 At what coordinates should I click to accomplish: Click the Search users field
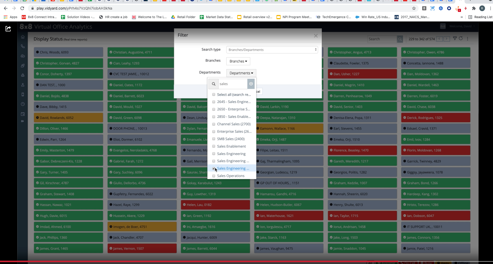pyautogui.click(x=382, y=39)
